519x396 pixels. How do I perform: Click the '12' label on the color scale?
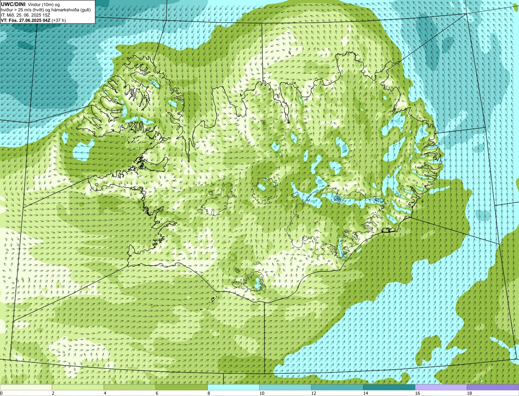click(x=314, y=393)
